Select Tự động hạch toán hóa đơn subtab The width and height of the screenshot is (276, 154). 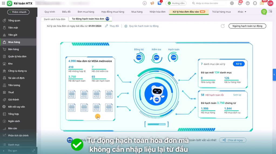(x=90, y=19)
